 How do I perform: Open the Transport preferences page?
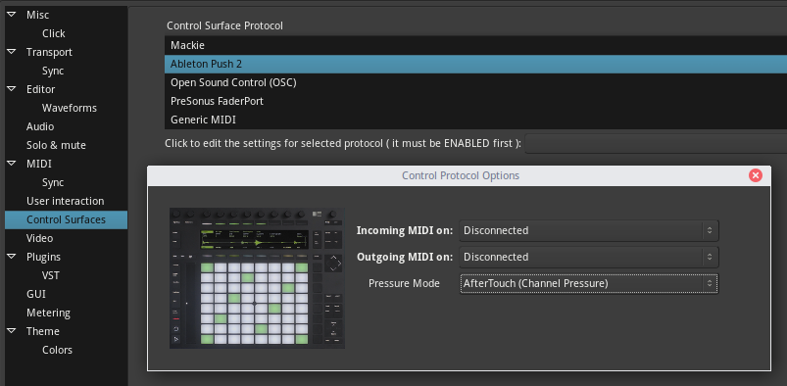point(49,52)
